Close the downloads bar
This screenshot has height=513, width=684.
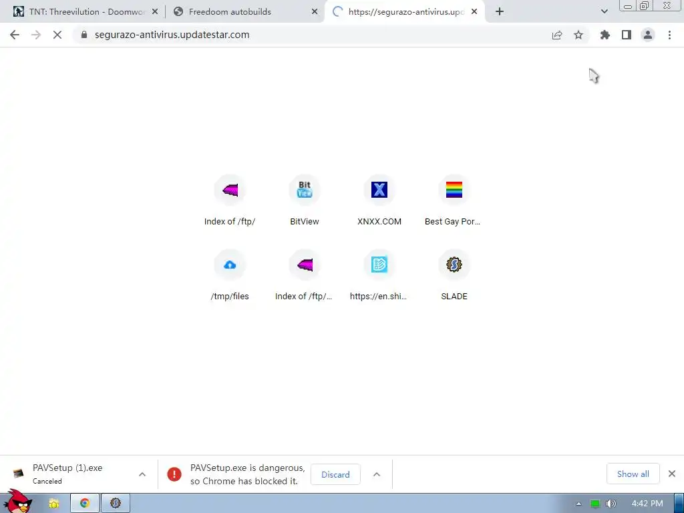click(672, 474)
